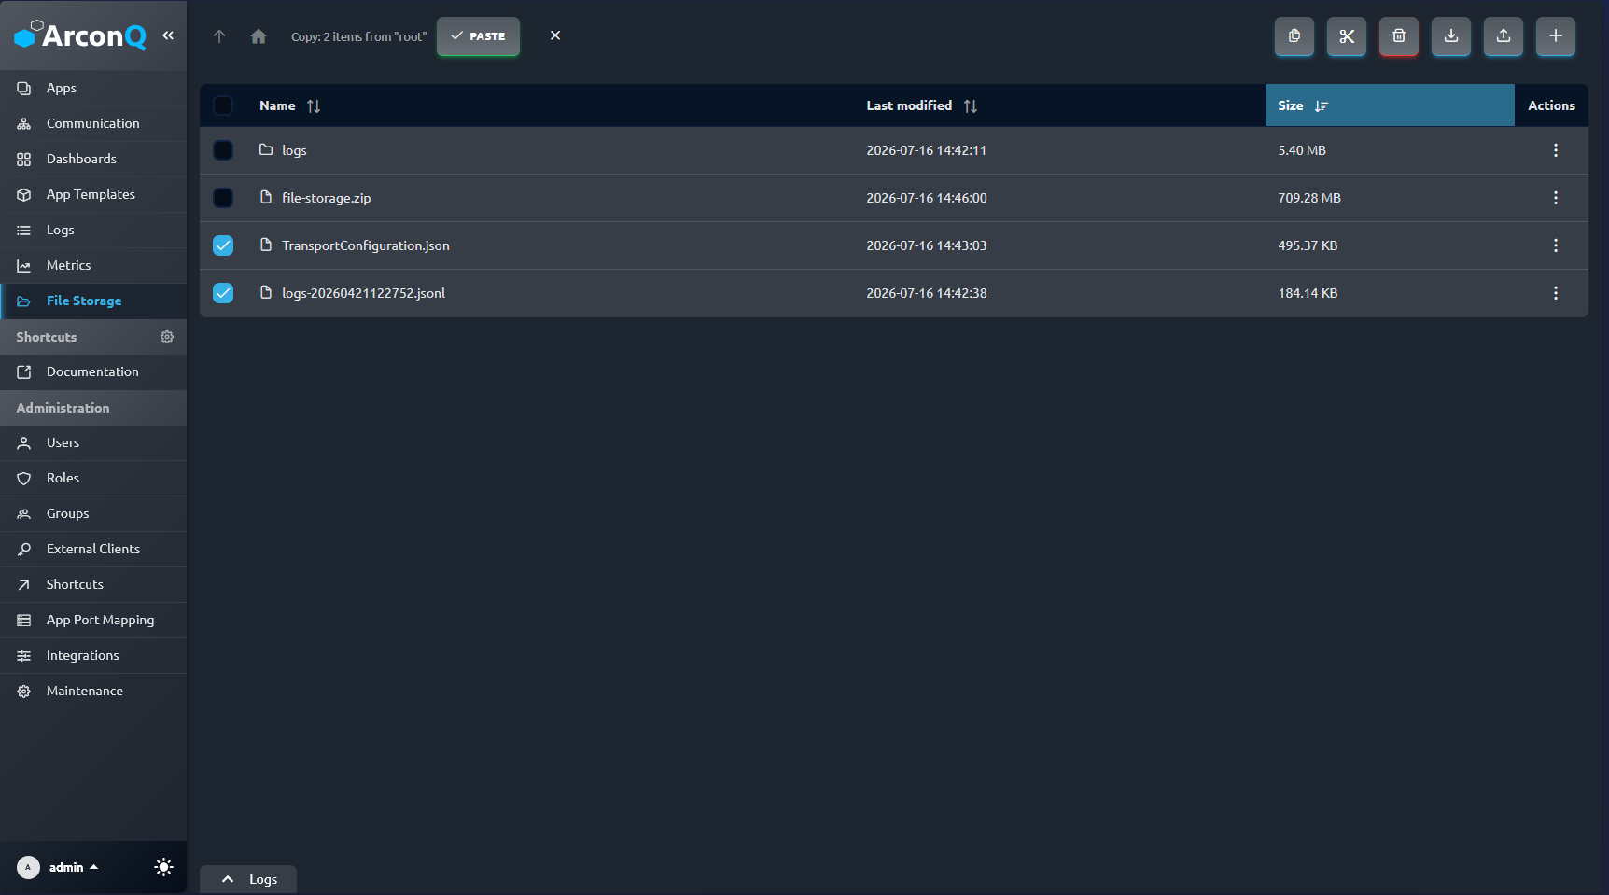The image size is (1609, 895).
Task: Click the PASTE button
Action: pyautogui.click(x=478, y=36)
